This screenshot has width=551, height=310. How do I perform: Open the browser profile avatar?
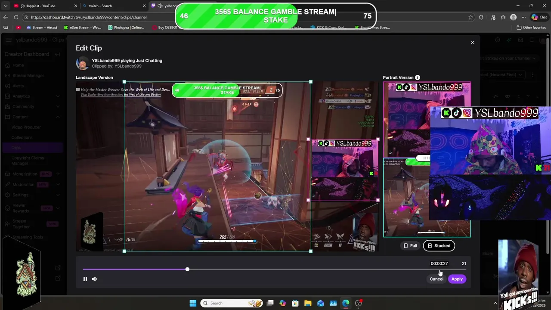tap(513, 17)
